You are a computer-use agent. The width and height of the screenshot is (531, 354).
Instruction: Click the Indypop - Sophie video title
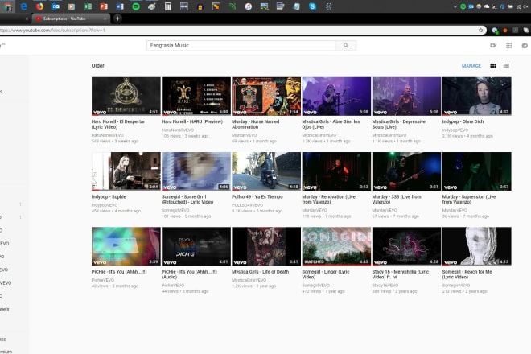109,196
